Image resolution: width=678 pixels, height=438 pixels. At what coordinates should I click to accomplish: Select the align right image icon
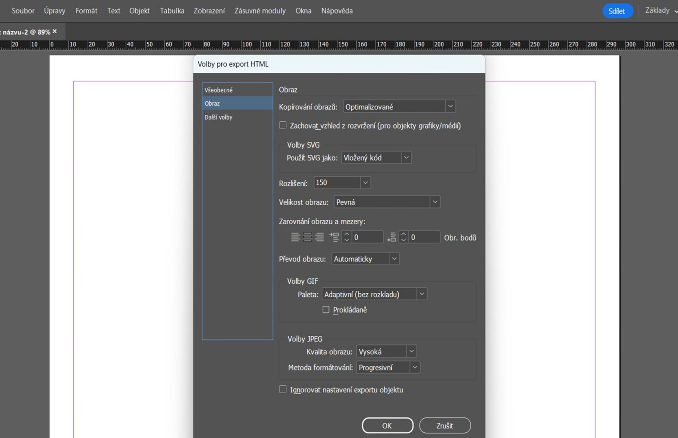(320, 237)
